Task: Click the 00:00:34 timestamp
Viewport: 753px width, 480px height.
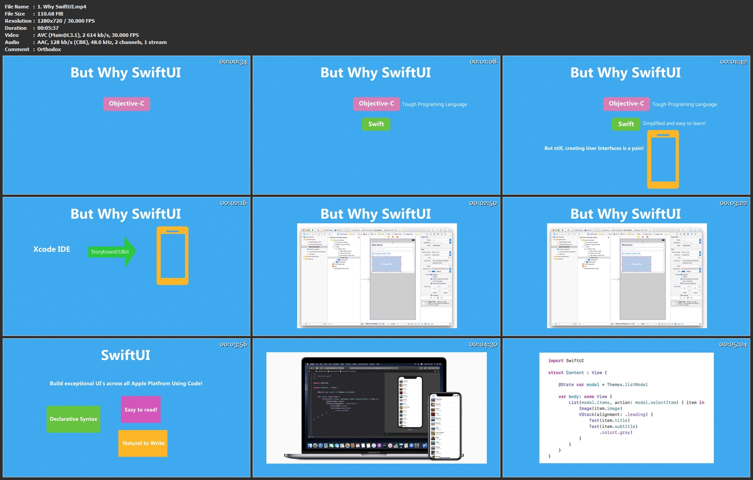Action: pos(233,62)
